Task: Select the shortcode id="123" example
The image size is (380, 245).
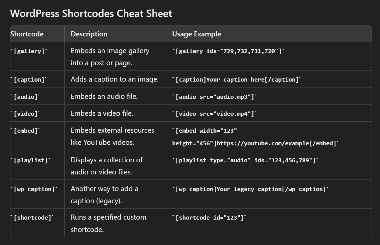Action: pos(209,218)
